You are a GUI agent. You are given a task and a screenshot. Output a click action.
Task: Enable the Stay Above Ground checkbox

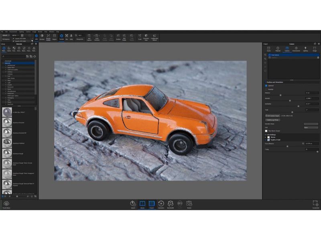266,131
